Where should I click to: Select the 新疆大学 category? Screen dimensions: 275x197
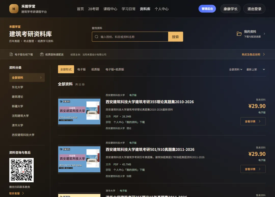(18, 106)
